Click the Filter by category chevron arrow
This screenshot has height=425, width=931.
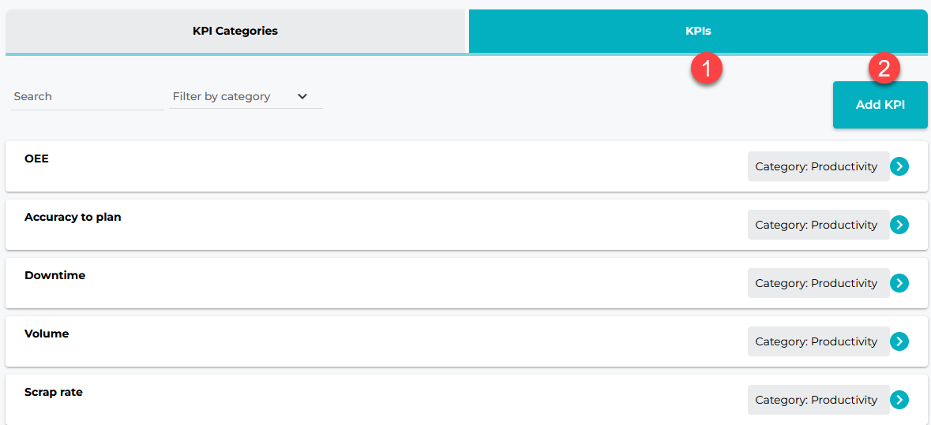click(302, 96)
